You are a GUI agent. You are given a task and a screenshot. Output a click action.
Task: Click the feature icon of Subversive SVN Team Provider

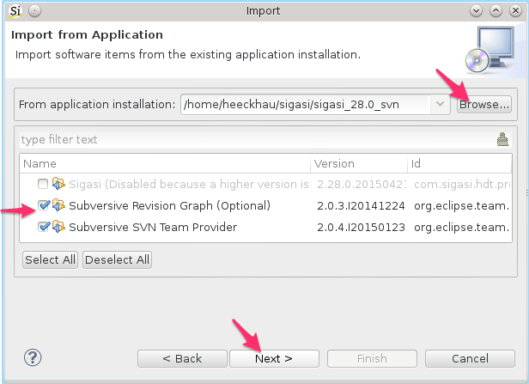tap(58, 227)
